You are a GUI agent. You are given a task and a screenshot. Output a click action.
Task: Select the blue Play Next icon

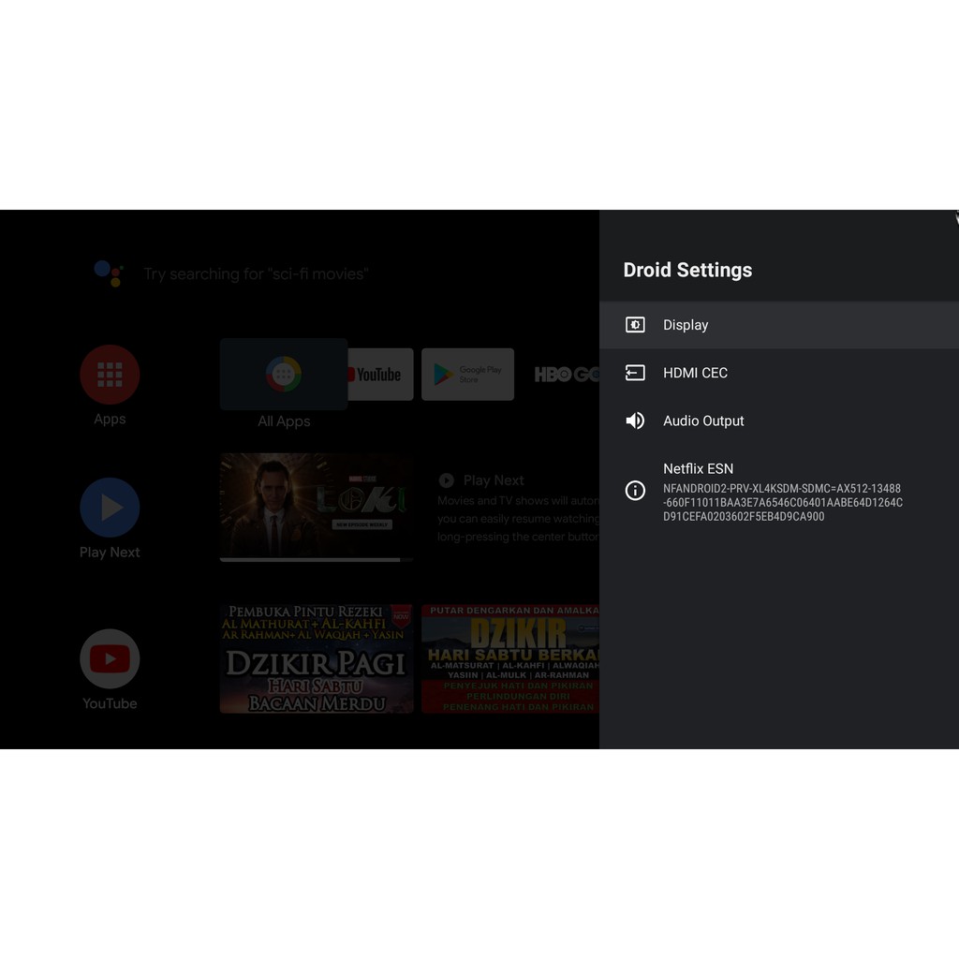pyautogui.click(x=110, y=508)
